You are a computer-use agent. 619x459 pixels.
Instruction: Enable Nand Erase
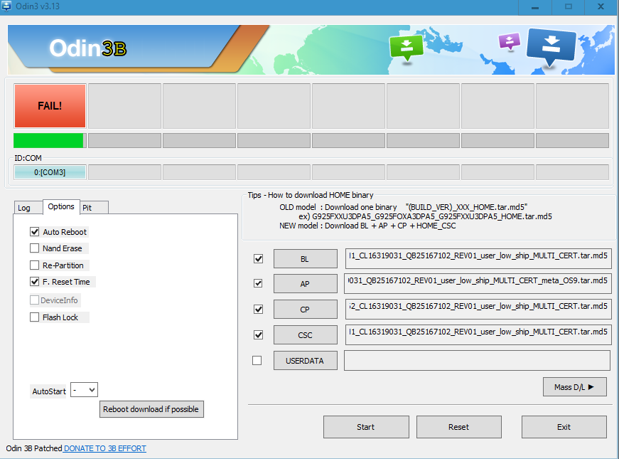(35, 248)
